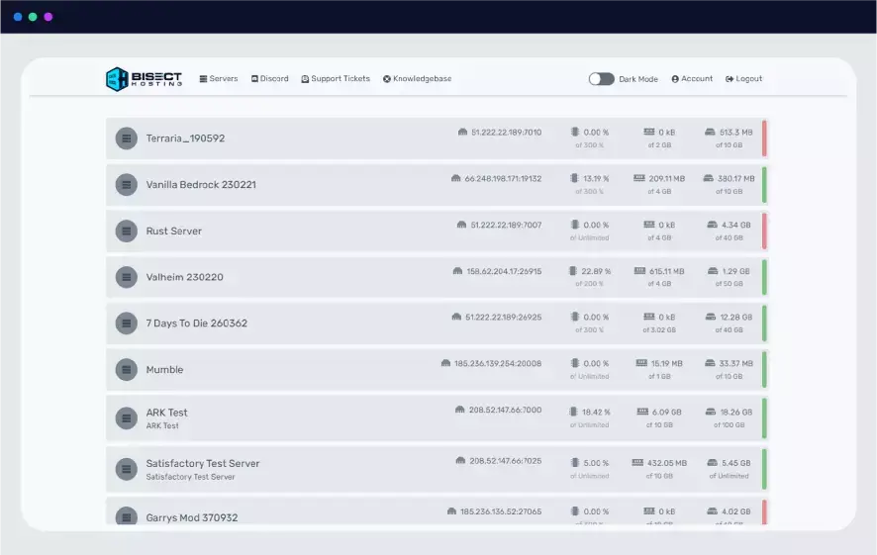Image resolution: width=877 pixels, height=555 pixels.
Task: Click the Satisfactory Test Server icon
Action: (x=127, y=469)
